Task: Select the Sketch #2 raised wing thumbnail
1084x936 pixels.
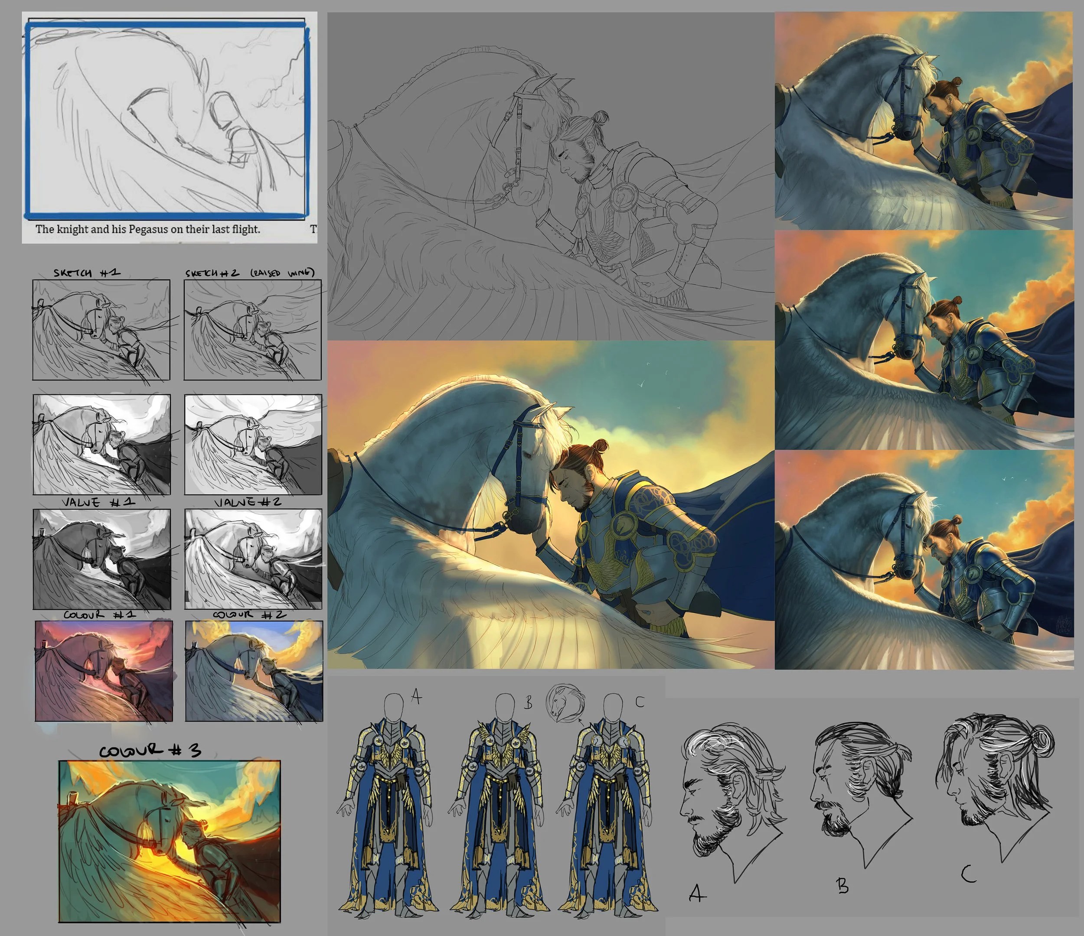Action: click(252, 330)
